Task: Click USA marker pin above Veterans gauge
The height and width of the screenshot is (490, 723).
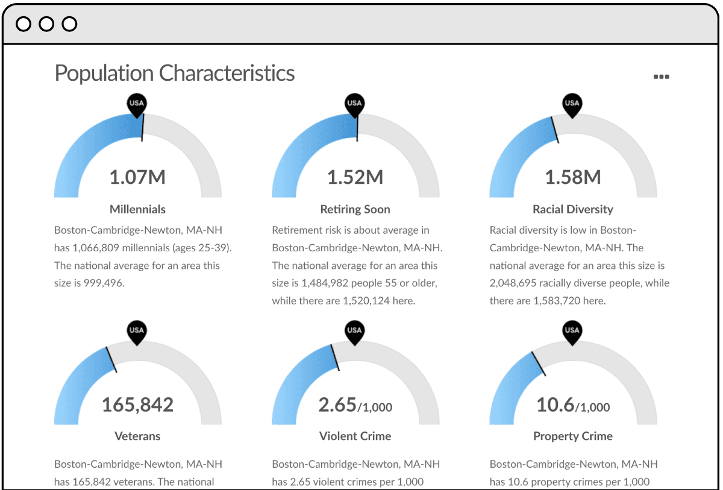Action: click(137, 331)
